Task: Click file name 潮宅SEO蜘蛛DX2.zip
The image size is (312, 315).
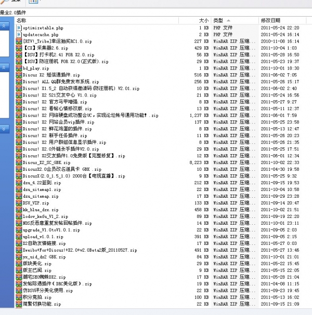Action: tap(44, 277)
